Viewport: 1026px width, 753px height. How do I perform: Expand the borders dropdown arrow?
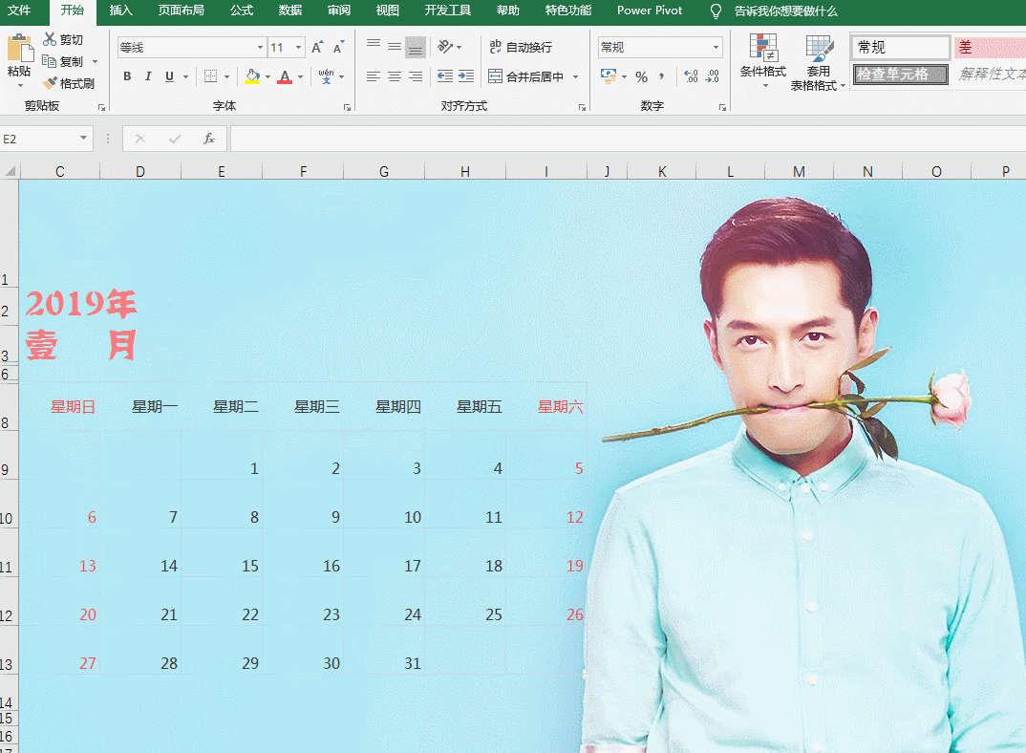[227, 76]
